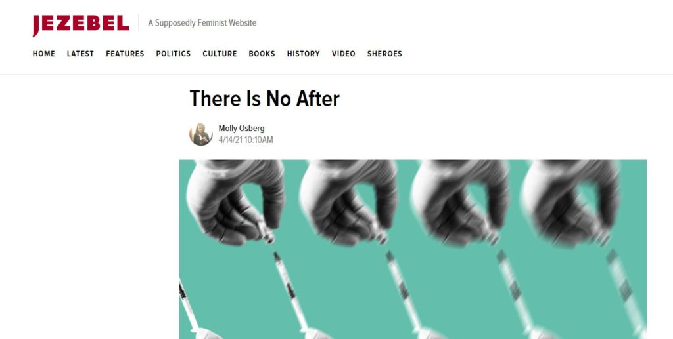Open the syringe hero image
The height and width of the screenshot is (339, 673).
click(x=413, y=250)
